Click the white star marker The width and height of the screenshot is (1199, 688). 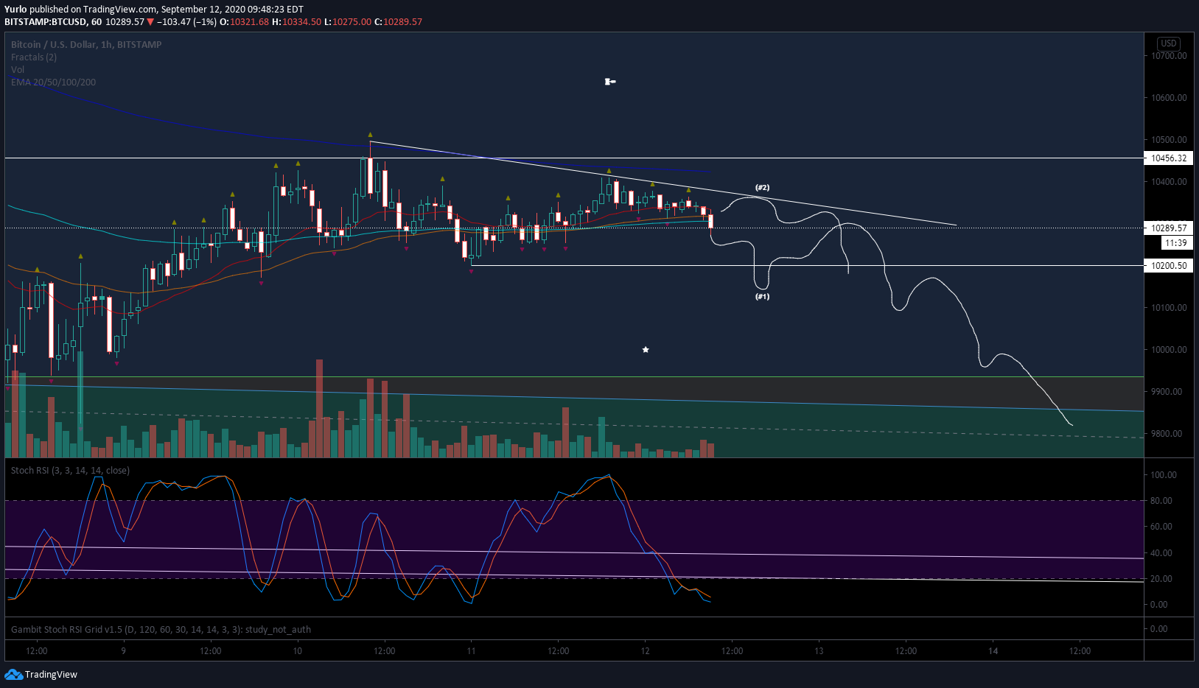646,350
